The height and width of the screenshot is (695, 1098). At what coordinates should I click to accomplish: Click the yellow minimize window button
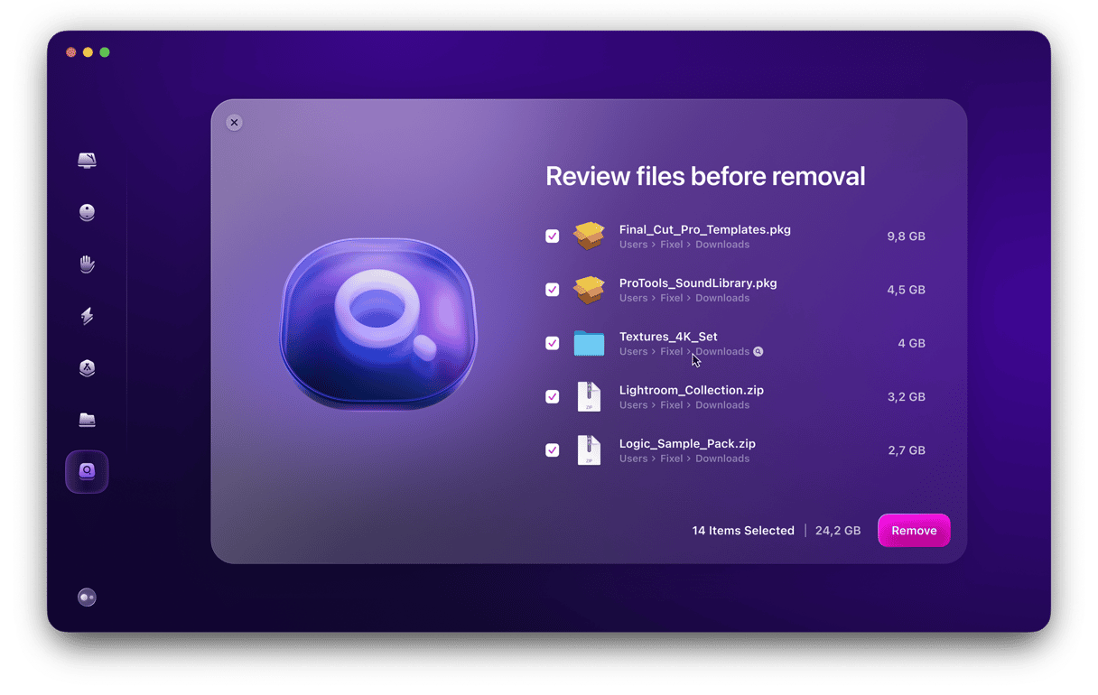(x=88, y=52)
